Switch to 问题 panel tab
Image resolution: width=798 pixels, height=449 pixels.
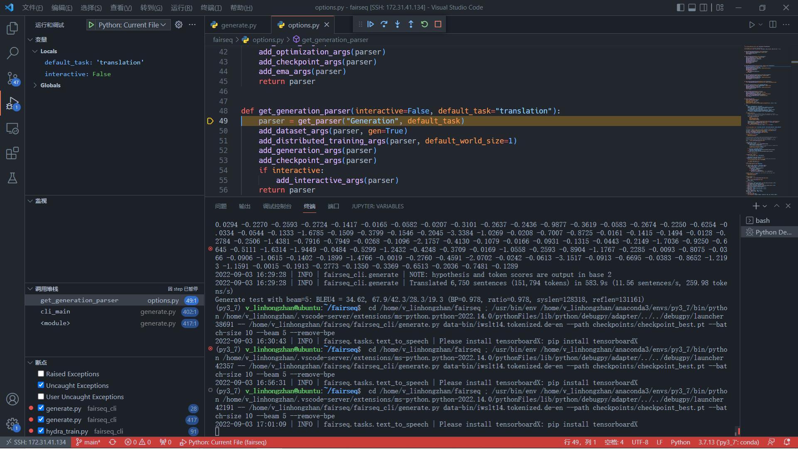(x=221, y=206)
